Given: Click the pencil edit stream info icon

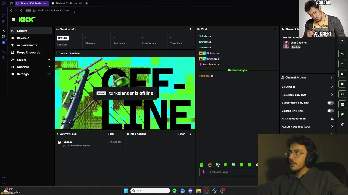Looking at the screenshot, I should (342, 41).
